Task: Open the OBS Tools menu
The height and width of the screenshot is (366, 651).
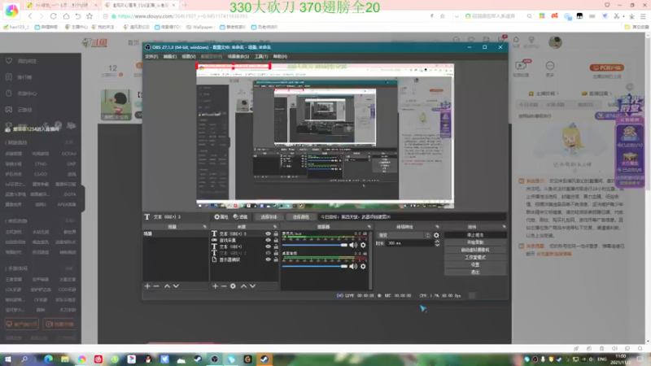Action: (260, 56)
